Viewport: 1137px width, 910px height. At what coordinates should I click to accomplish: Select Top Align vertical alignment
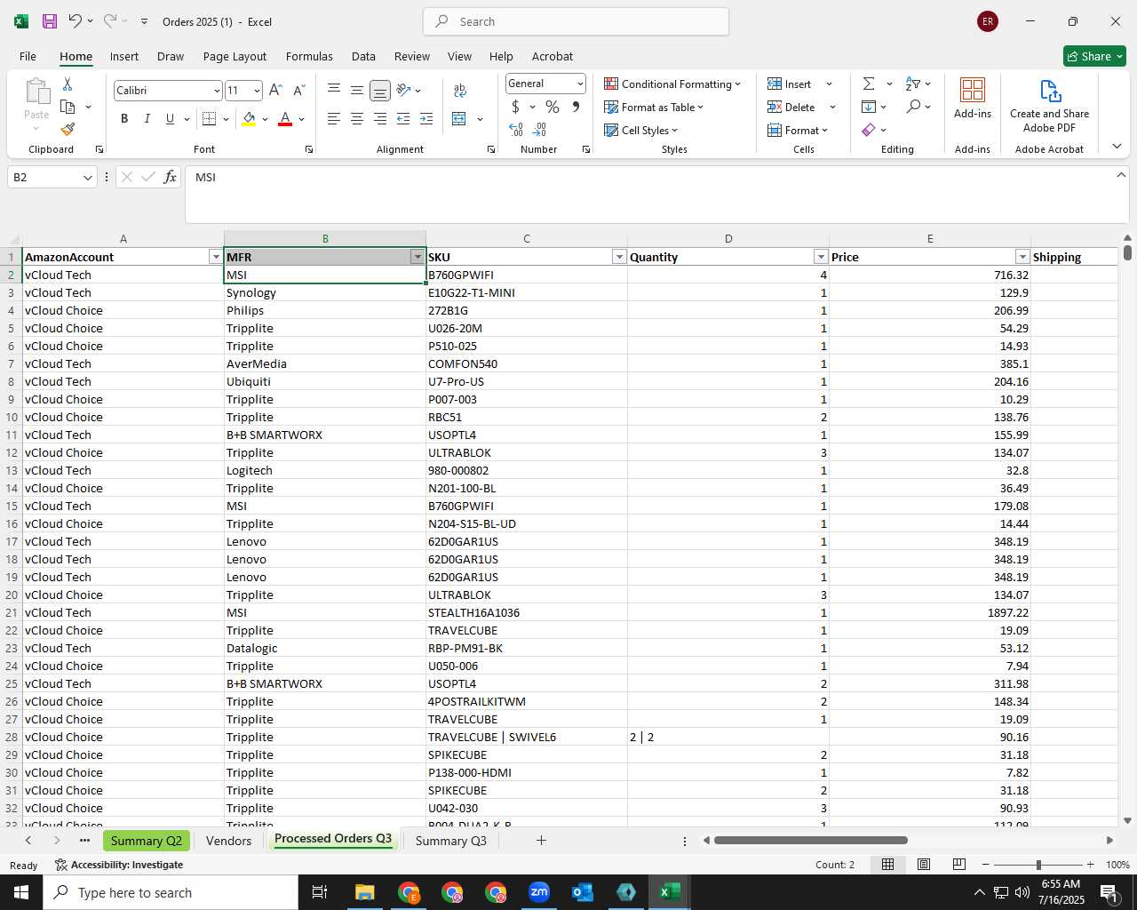pos(334,90)
